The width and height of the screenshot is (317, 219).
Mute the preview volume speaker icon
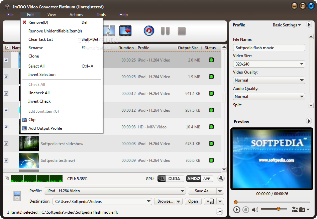[x=255, y=210]
